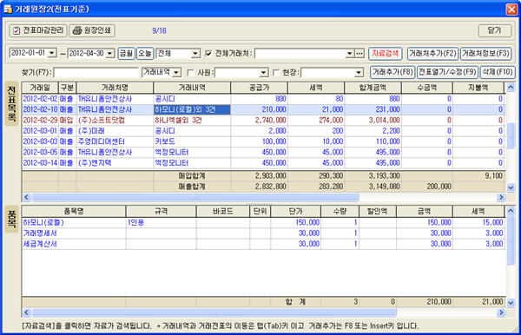Screen dimensions: 521x335
Task: Click the 찾기(F7) search input field
Action: [96, 72]
